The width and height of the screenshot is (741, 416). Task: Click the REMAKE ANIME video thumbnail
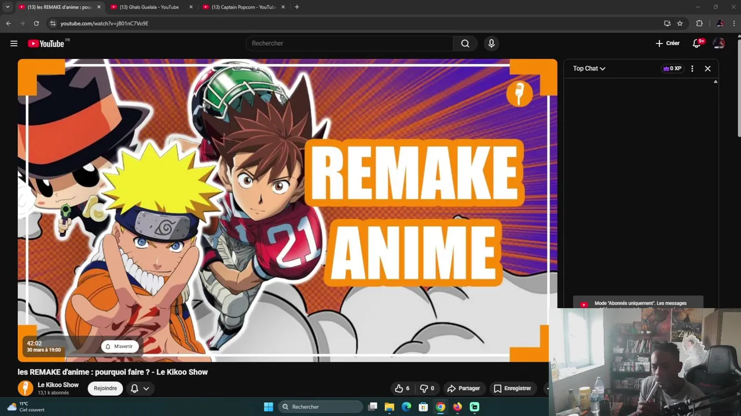click(x=287, y=210)
